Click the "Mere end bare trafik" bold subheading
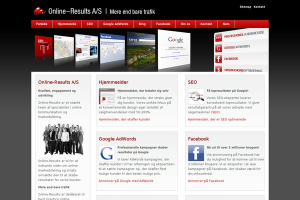 [x=54, y=187]
